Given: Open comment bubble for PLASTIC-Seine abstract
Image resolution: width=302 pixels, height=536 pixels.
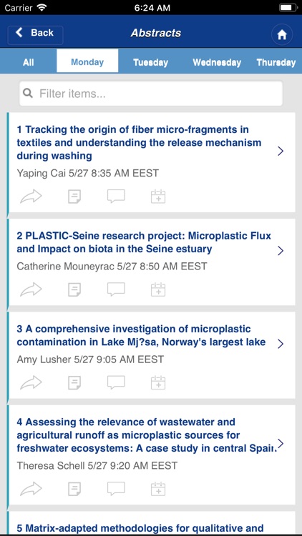Looking at the screenshot, I should 116,289.
